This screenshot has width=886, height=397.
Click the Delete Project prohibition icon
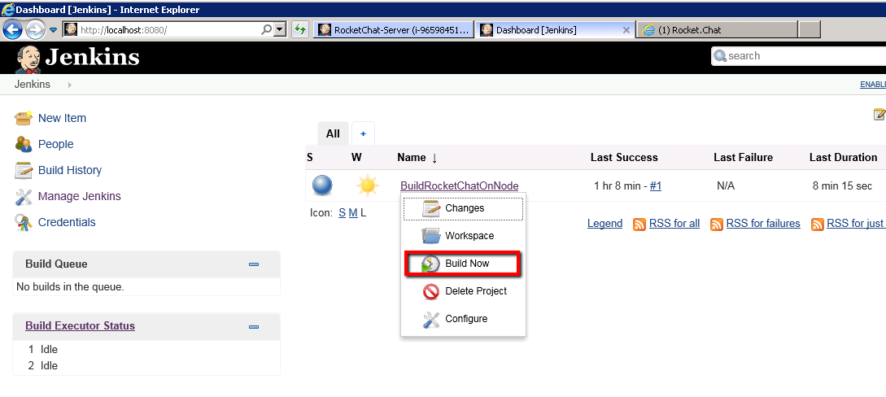point(431,291)
